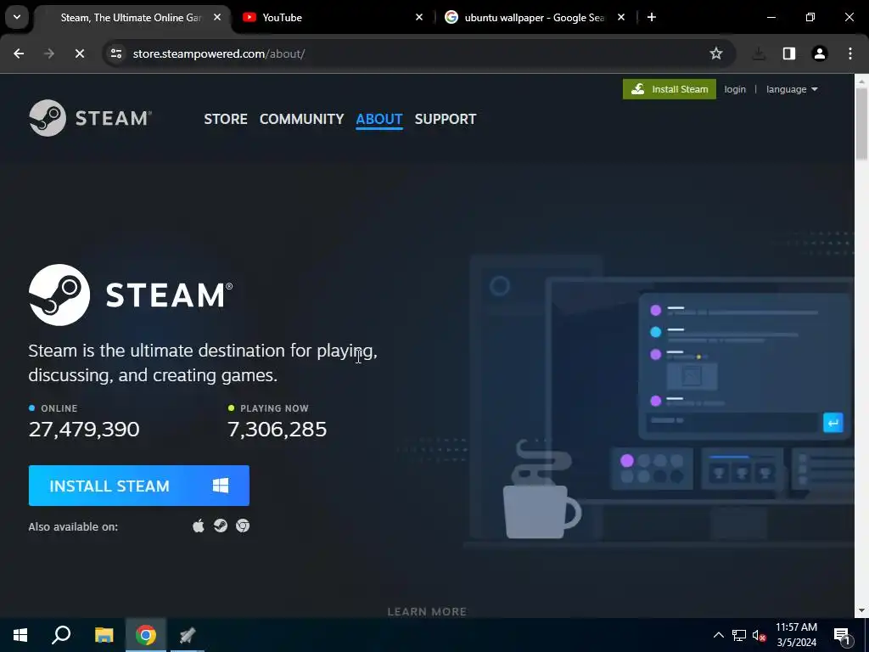The image size is (869, 652).
Task: Close the Google Search tab
Action: [621, 18]
